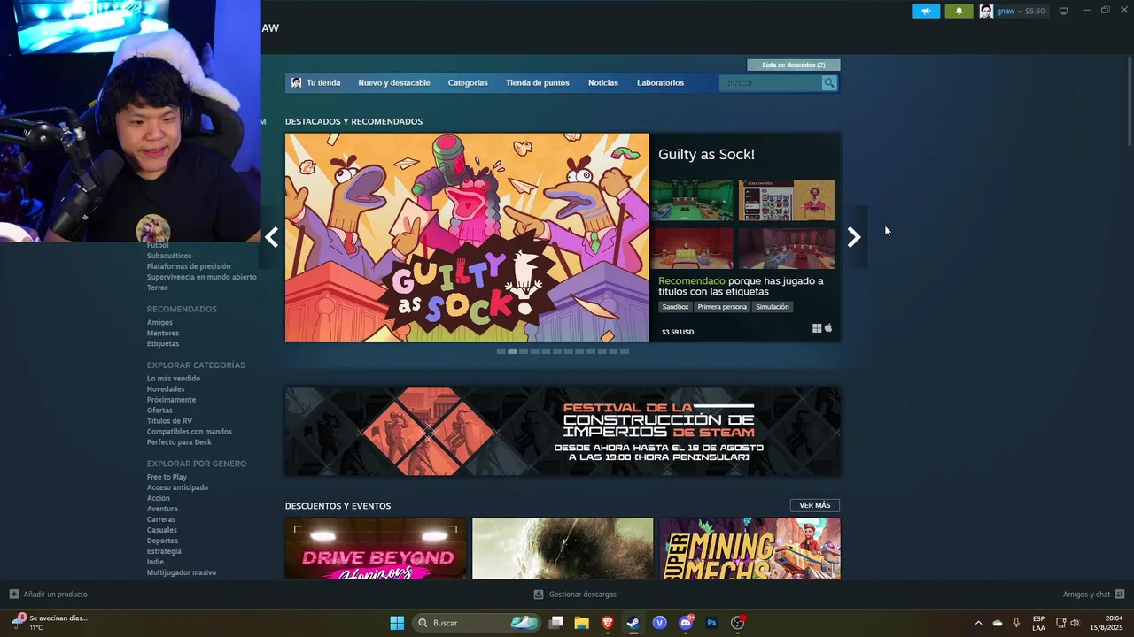This screenshot has height=637, width=1134.
Task: Show next featured game arrow
Action: (854, 237)
